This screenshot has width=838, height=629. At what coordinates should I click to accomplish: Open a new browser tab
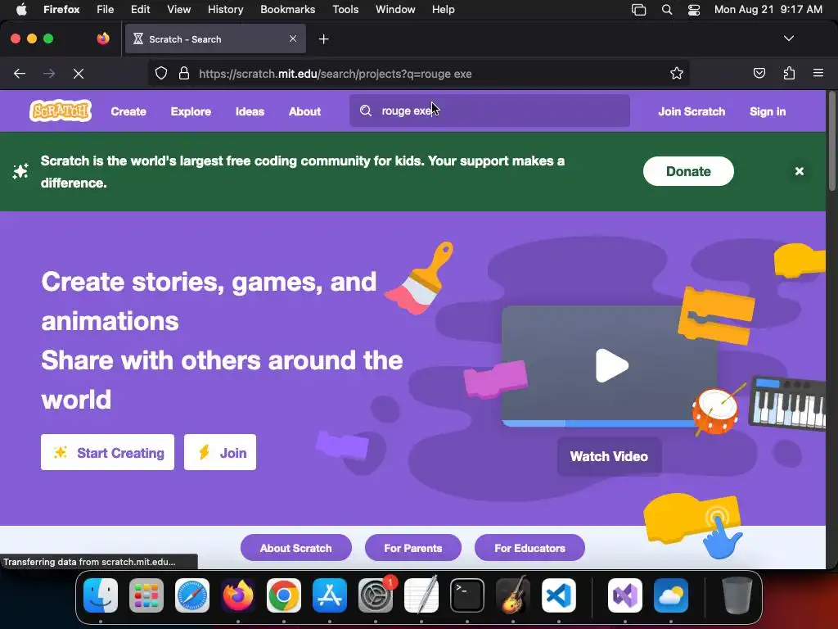(x=323, y=39)
